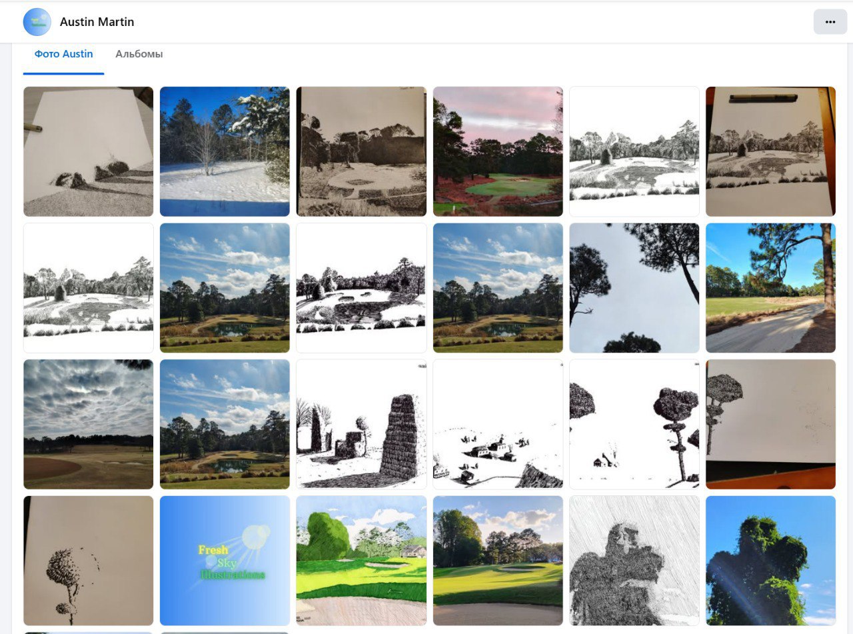Select the Фото Austin tab

63,54
